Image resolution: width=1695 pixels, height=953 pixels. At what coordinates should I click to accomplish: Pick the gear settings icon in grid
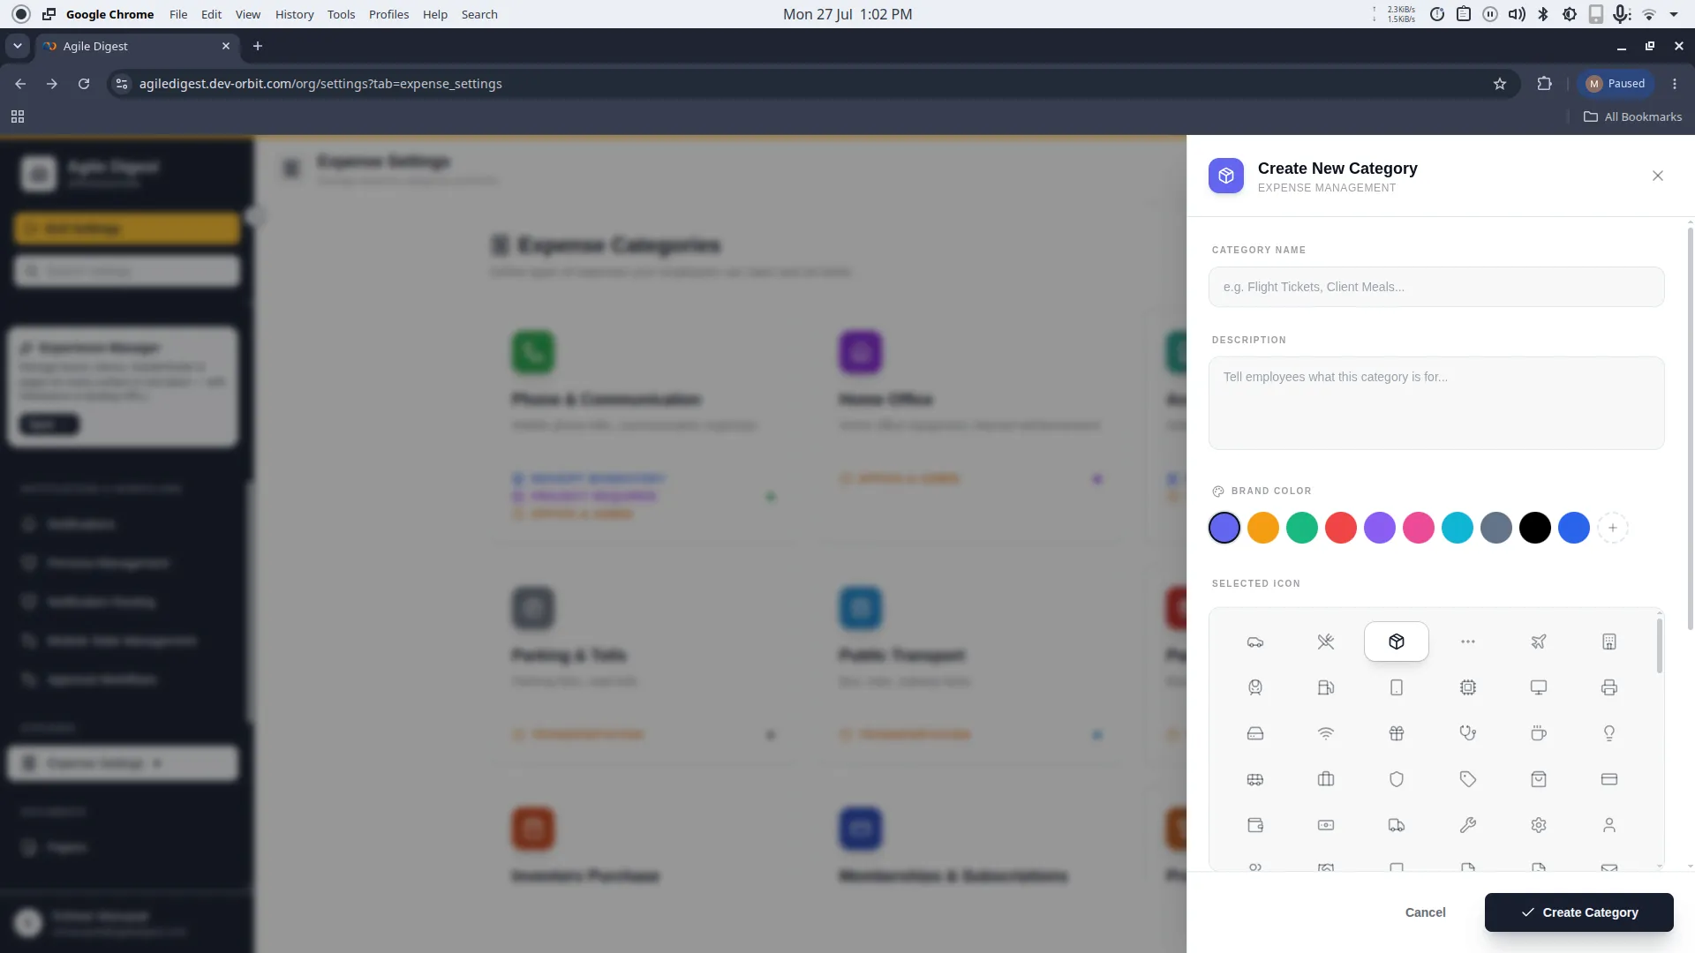[1538, 825]
